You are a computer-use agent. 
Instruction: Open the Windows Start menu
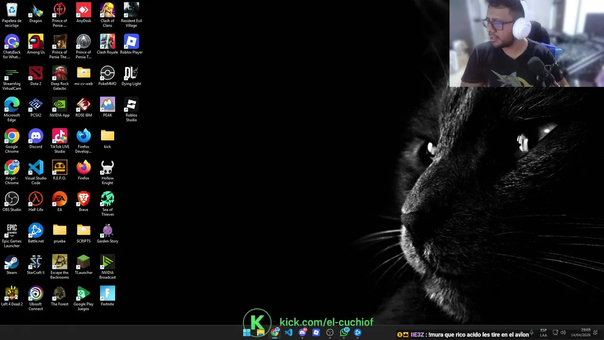tap(247, 333)
